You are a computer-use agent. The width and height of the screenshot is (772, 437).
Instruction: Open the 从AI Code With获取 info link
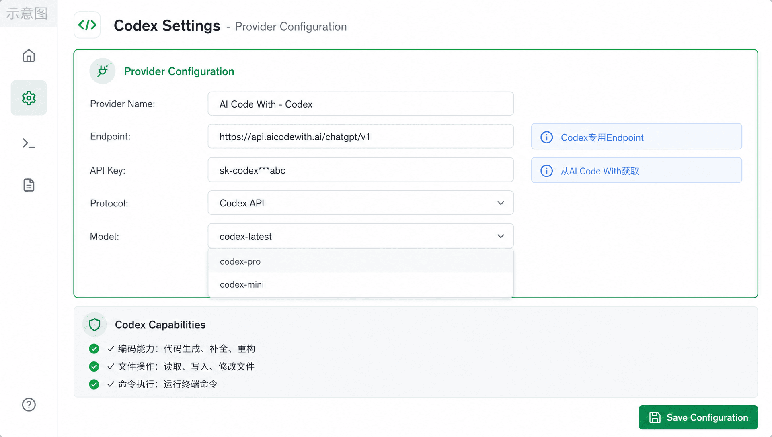point(636,170)
